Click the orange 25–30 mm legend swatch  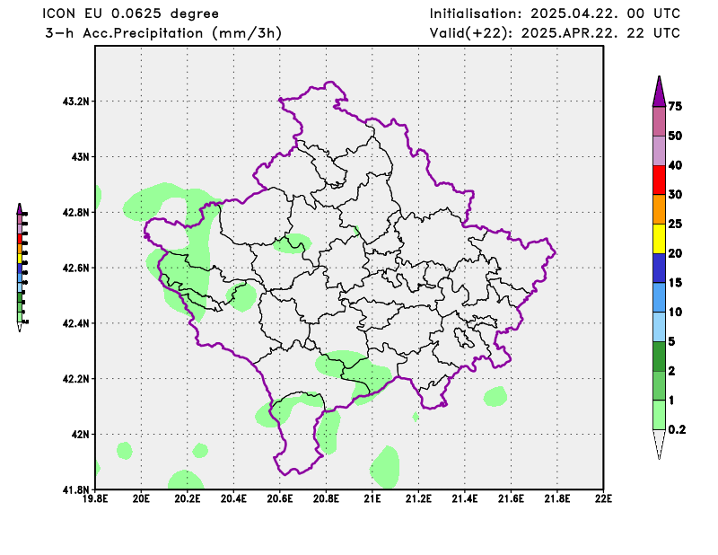click(659, 209)
